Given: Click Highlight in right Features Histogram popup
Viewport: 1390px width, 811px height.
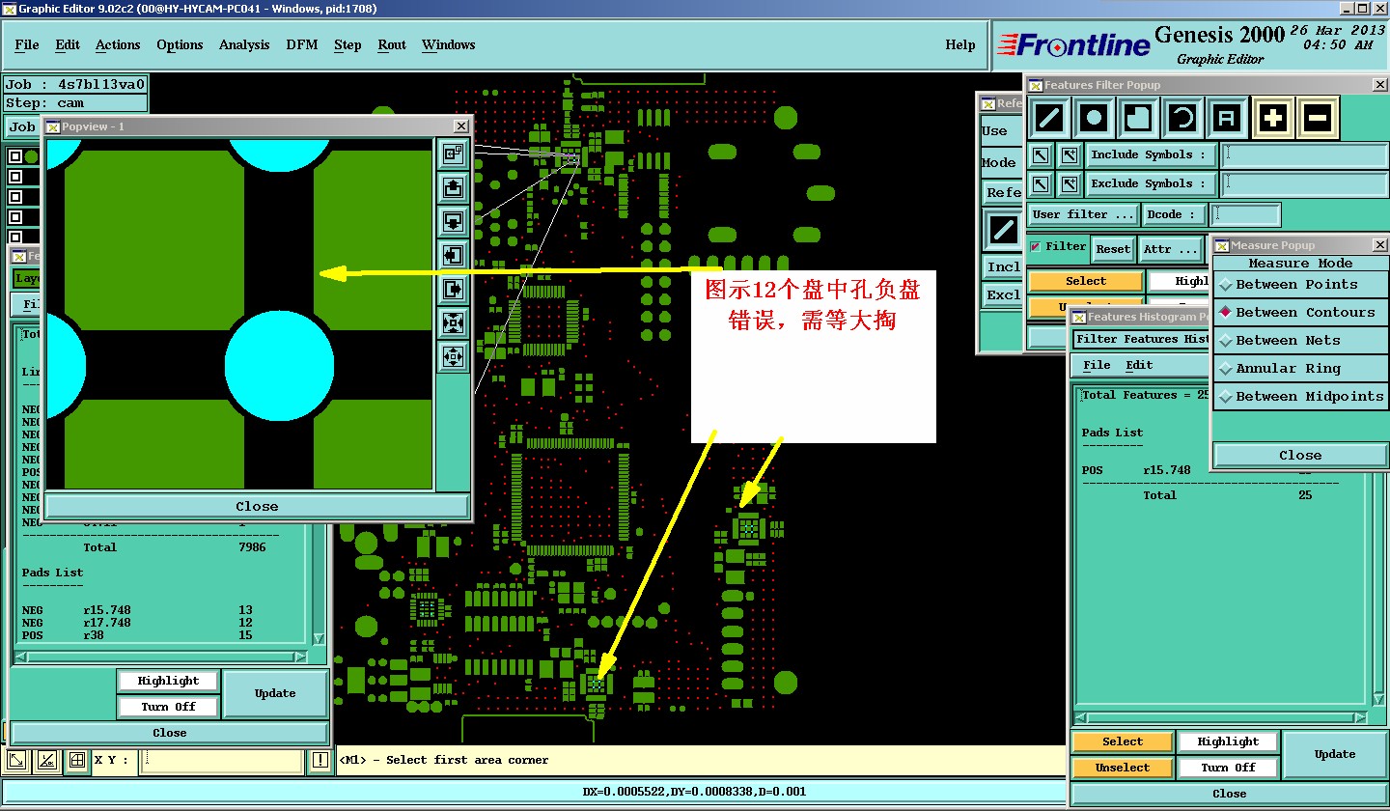Looking at the screenshot, I should coord(1228,742).
